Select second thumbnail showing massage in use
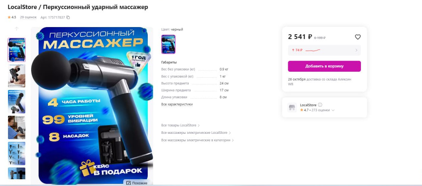The image size is (422, 186). coord(17,76)
